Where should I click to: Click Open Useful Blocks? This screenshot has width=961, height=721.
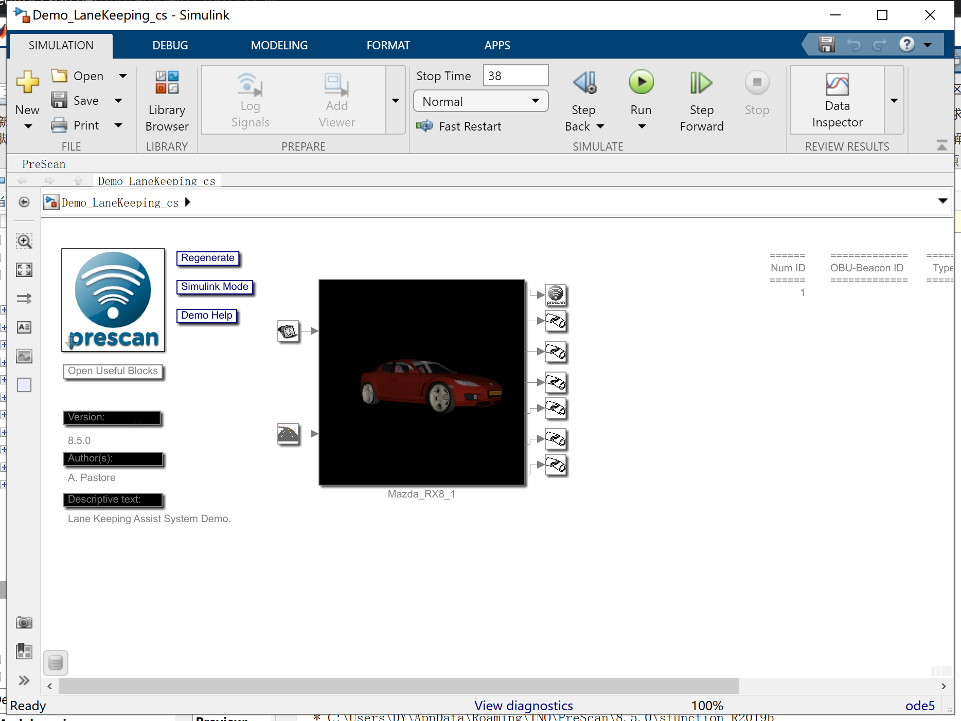[113, 371]
